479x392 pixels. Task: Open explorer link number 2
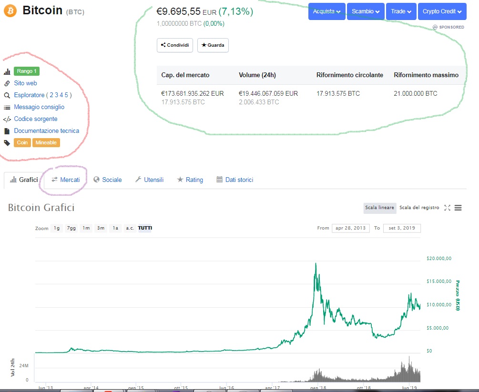pyautogui.click(x=51, y=95)
